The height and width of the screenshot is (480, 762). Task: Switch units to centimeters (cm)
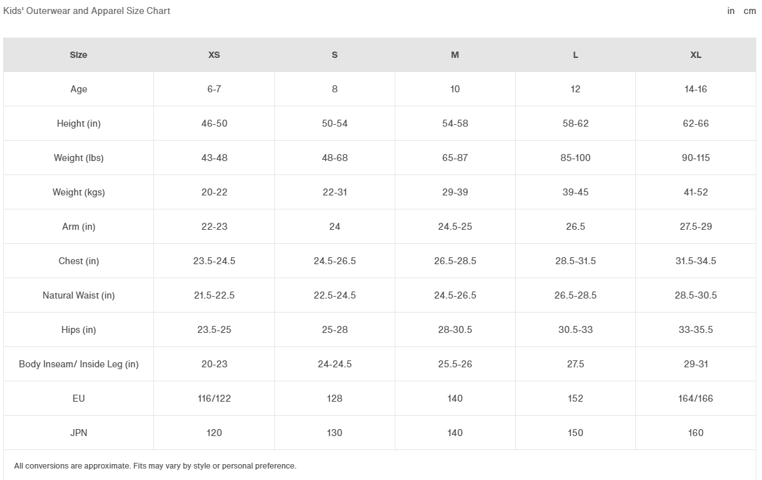(x=750, y=11)
